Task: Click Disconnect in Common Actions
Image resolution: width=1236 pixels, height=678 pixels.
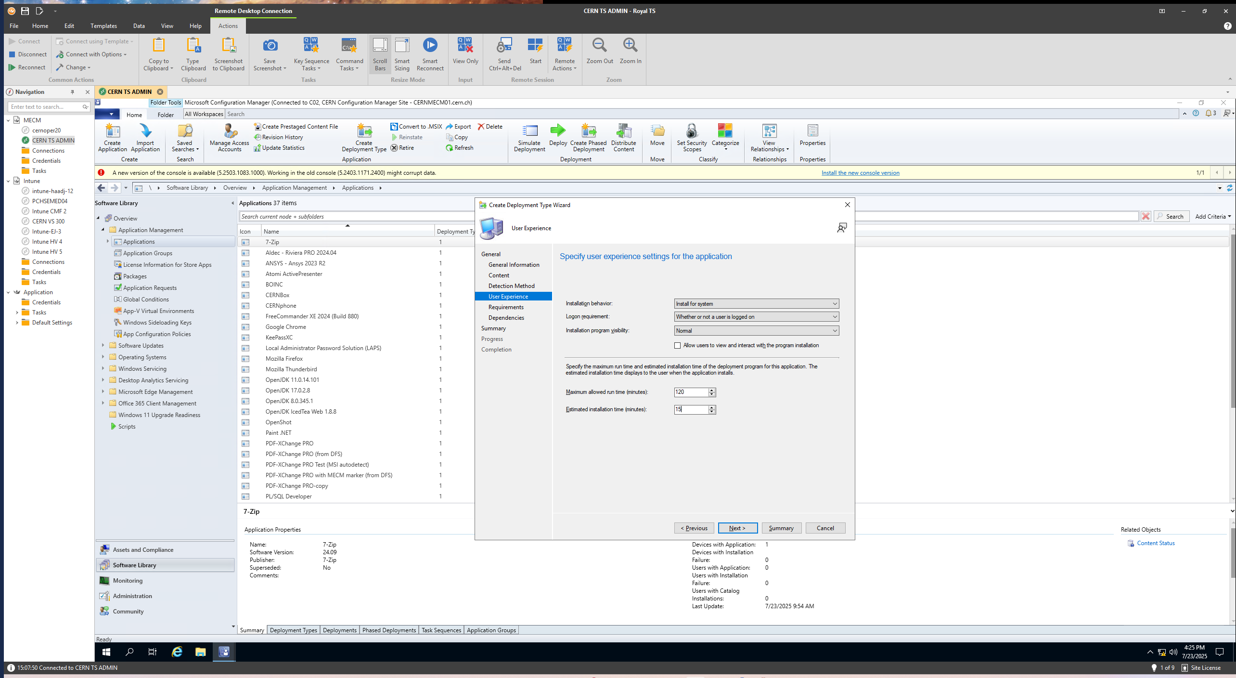Action: pyautogui.click(x=27, y=54)
